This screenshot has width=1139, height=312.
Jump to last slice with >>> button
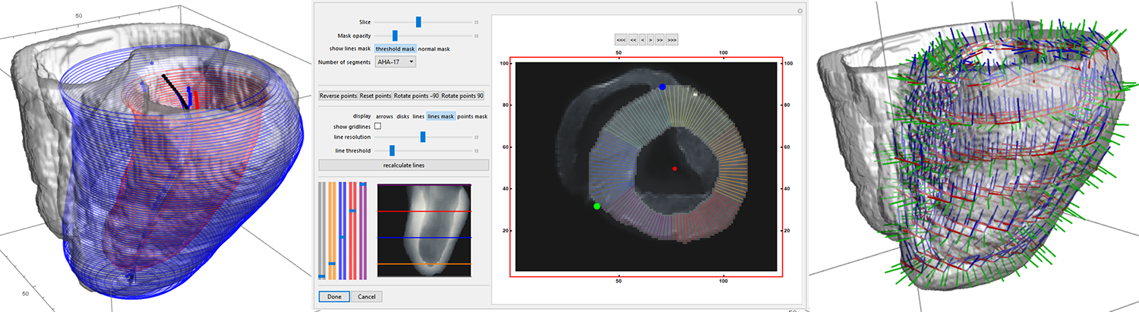672,39
